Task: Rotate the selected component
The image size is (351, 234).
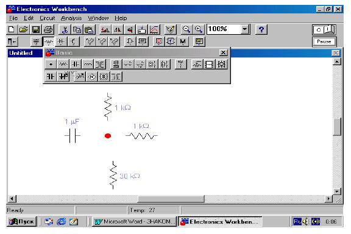Action: point(105,29)
